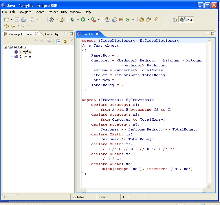Image resolution: width=220 pixels, height=205 pixels.
Task: Open the Package Explorer view menu triangle
Action: click(x=71, y=40)
